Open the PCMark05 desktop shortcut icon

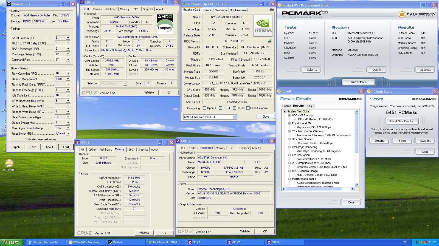(9, 163)
